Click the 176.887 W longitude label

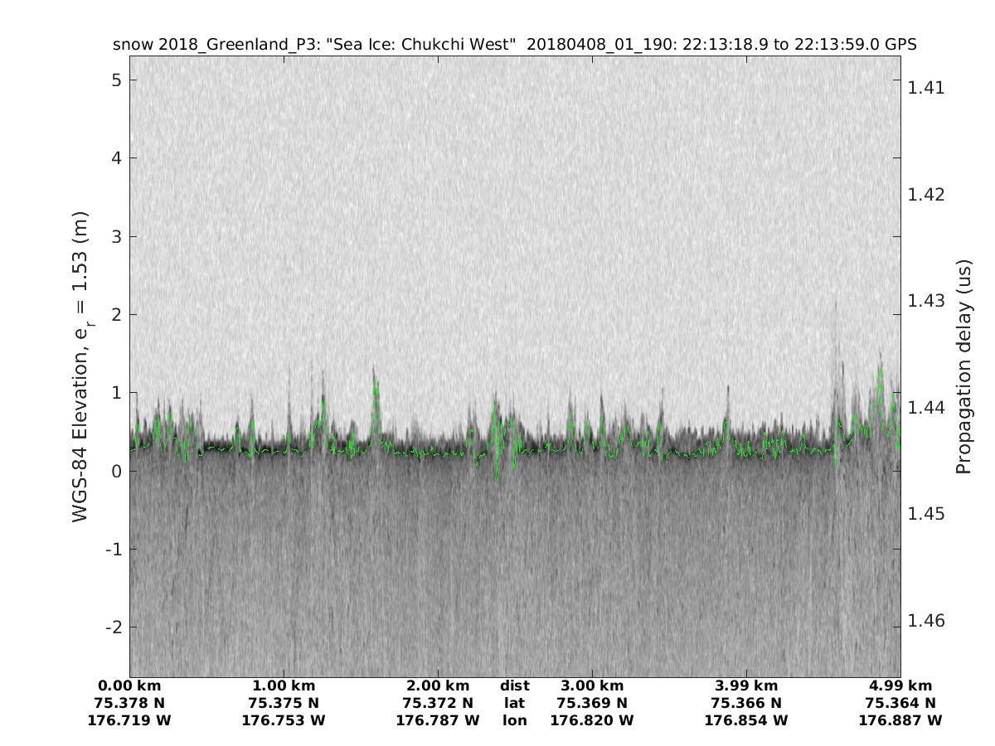coord(900,720)
